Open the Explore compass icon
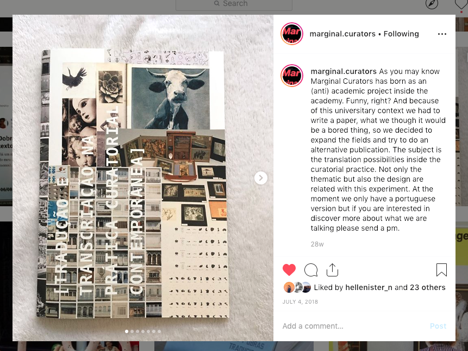 tap(432, 4)
